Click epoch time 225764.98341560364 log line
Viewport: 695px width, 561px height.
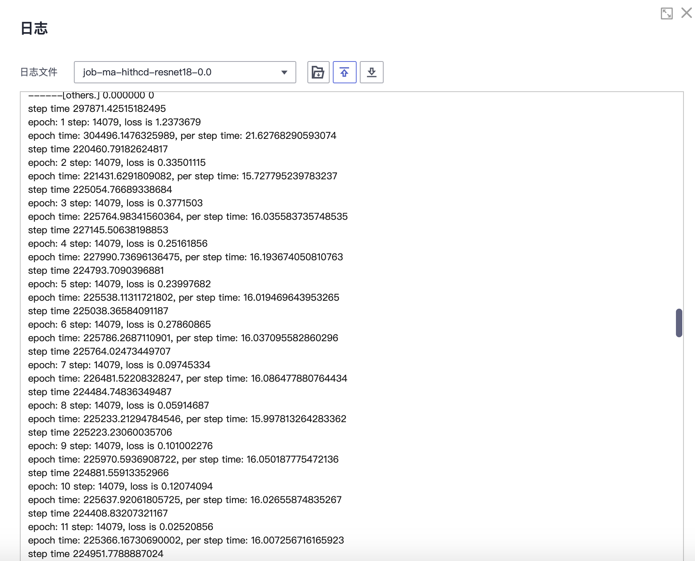point(187,217)
